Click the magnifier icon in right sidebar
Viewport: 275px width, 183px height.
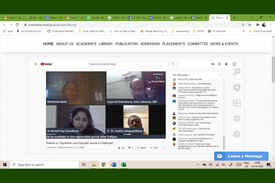(x=236, y=72)
